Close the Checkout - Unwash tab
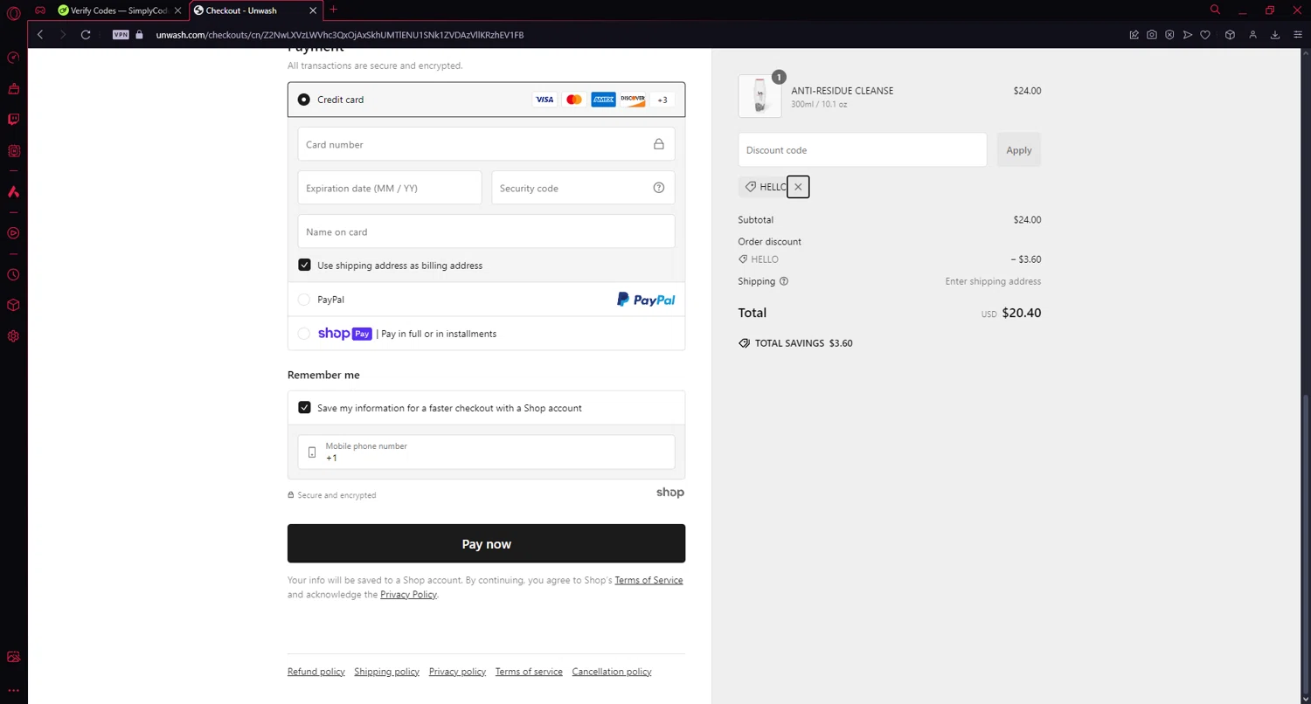 point(313,10)
